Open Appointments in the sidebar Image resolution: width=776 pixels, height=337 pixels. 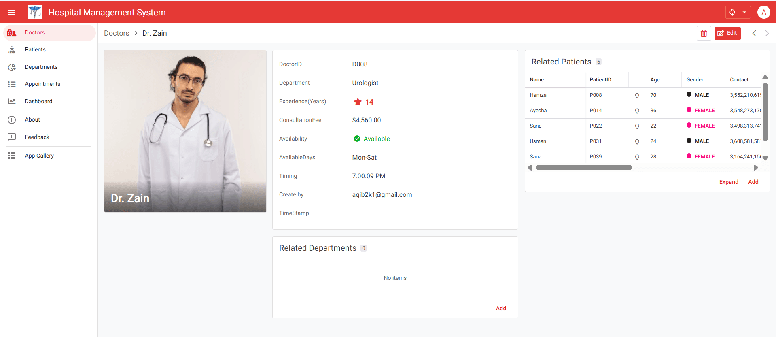(49, 84)
